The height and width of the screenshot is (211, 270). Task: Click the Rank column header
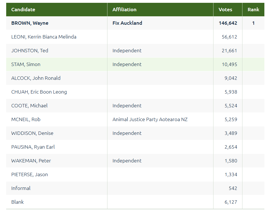pyautogui.click(x=253, y=10)
